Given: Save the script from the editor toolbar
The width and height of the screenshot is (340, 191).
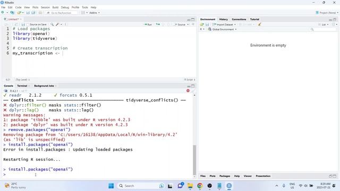Looking at the screenshot, I should click(x=23, y=24).
